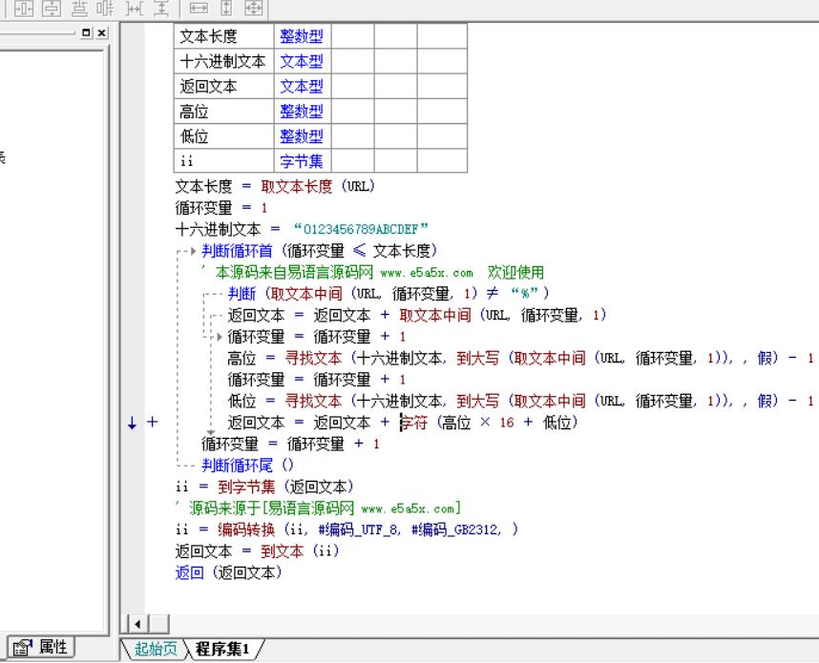This screenshot has height=663, width=819.
Task: Click the 高位 = 寻找文本 line
Action: 521,358
